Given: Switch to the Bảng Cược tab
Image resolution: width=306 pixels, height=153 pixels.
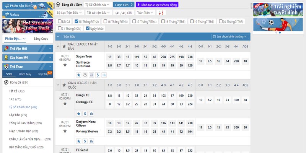Looking at the screenshot, I should coord(41,39).
